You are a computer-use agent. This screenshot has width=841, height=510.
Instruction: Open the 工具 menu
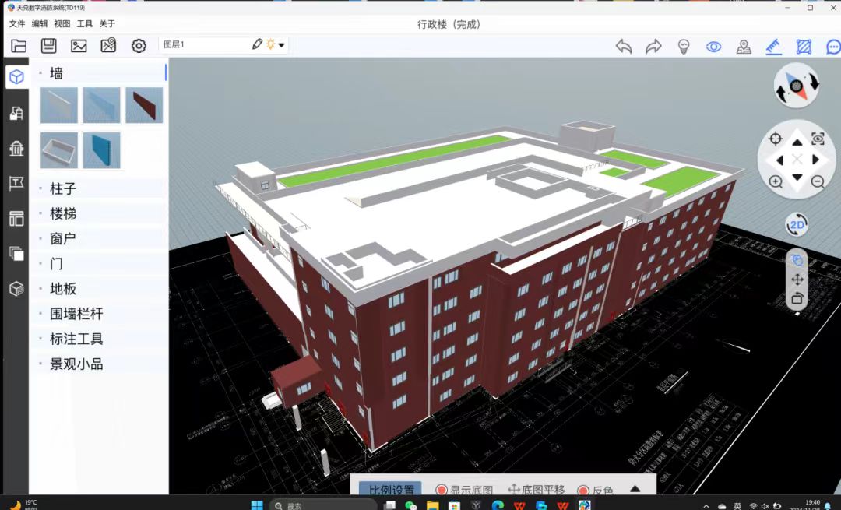84,24
